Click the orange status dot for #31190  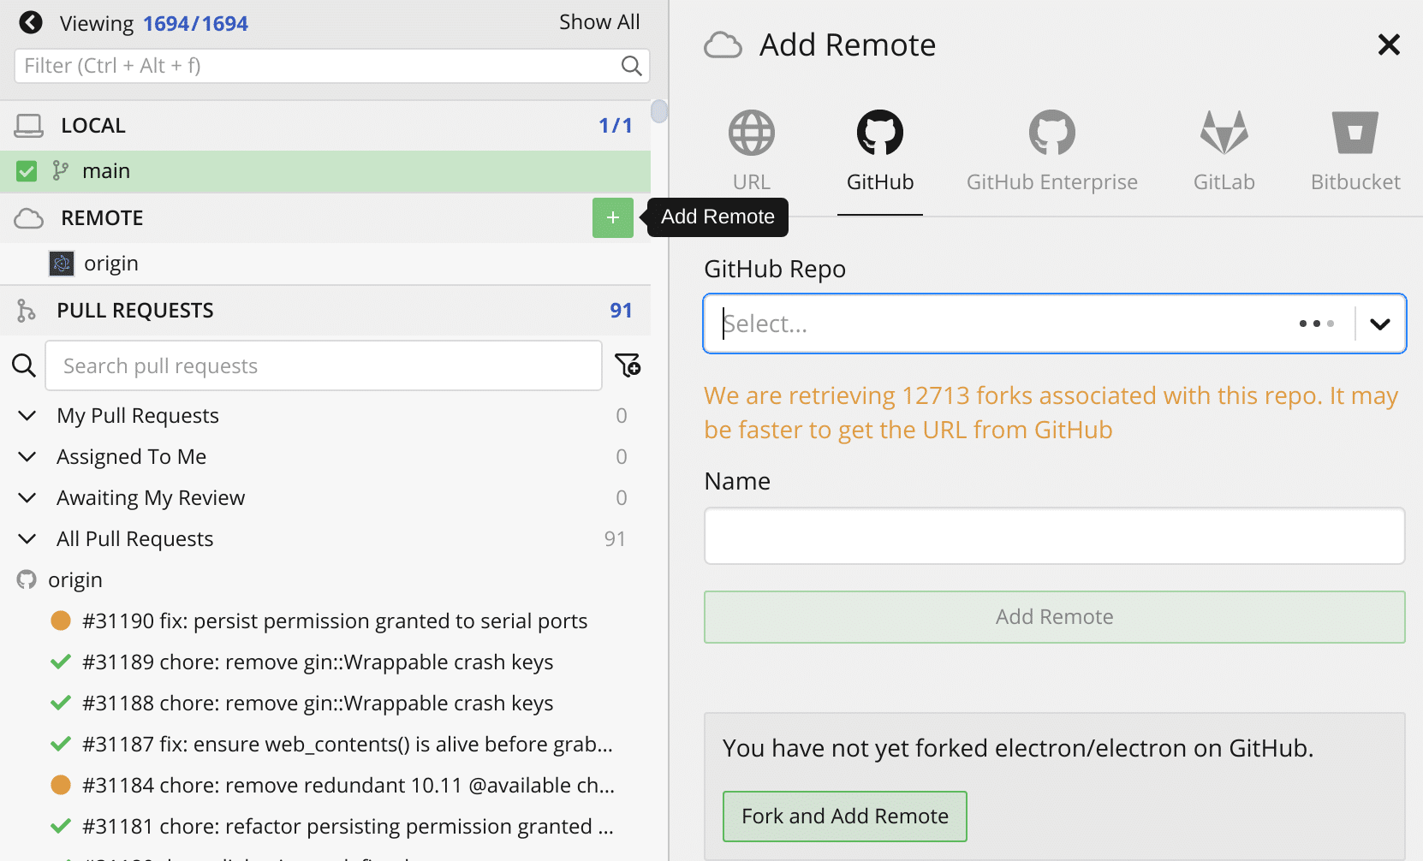click(x=61, y=621)
